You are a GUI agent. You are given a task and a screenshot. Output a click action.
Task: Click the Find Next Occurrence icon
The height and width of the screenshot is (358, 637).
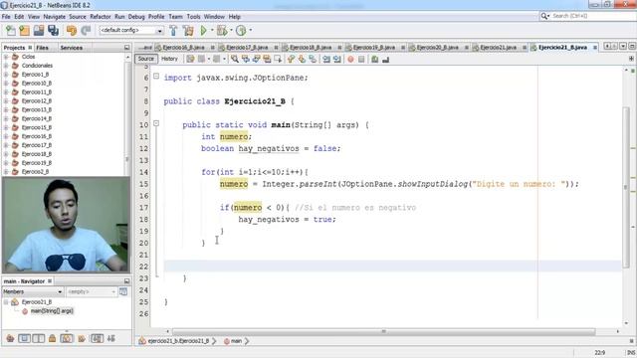[x=256, y=60]
